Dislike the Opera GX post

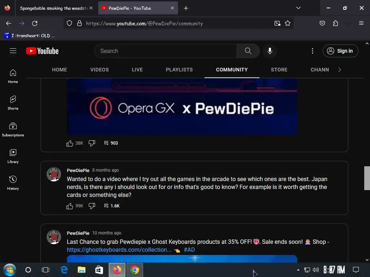click(x=92, y=143)
